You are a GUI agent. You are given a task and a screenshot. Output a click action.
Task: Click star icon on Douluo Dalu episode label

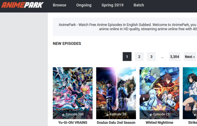[x=108, y=115]
